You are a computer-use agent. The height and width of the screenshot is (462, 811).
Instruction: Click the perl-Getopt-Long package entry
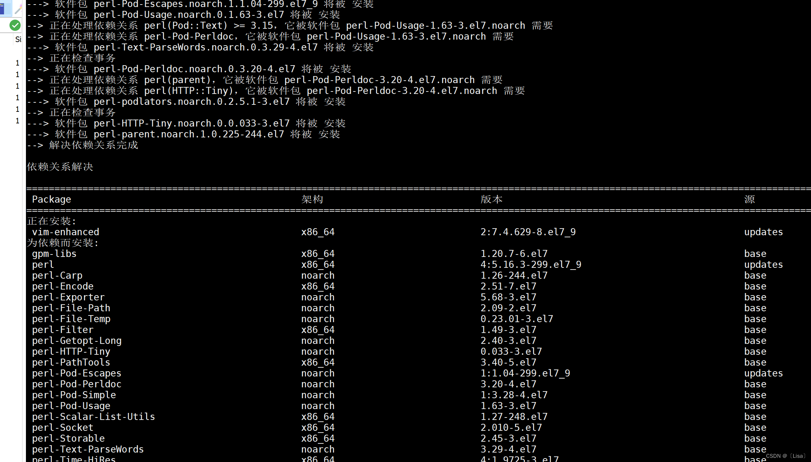(x=77, y=340)
